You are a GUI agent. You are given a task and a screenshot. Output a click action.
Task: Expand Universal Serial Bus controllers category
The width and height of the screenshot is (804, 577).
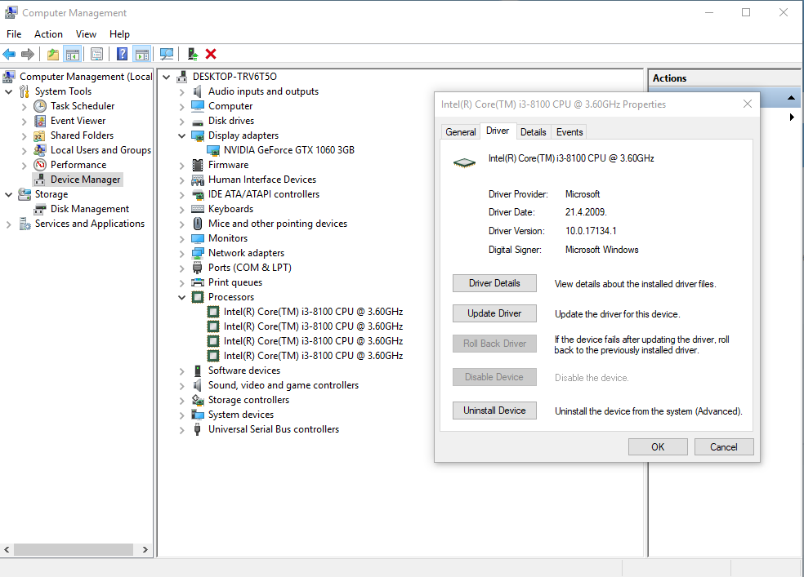[x=181, y=430]
